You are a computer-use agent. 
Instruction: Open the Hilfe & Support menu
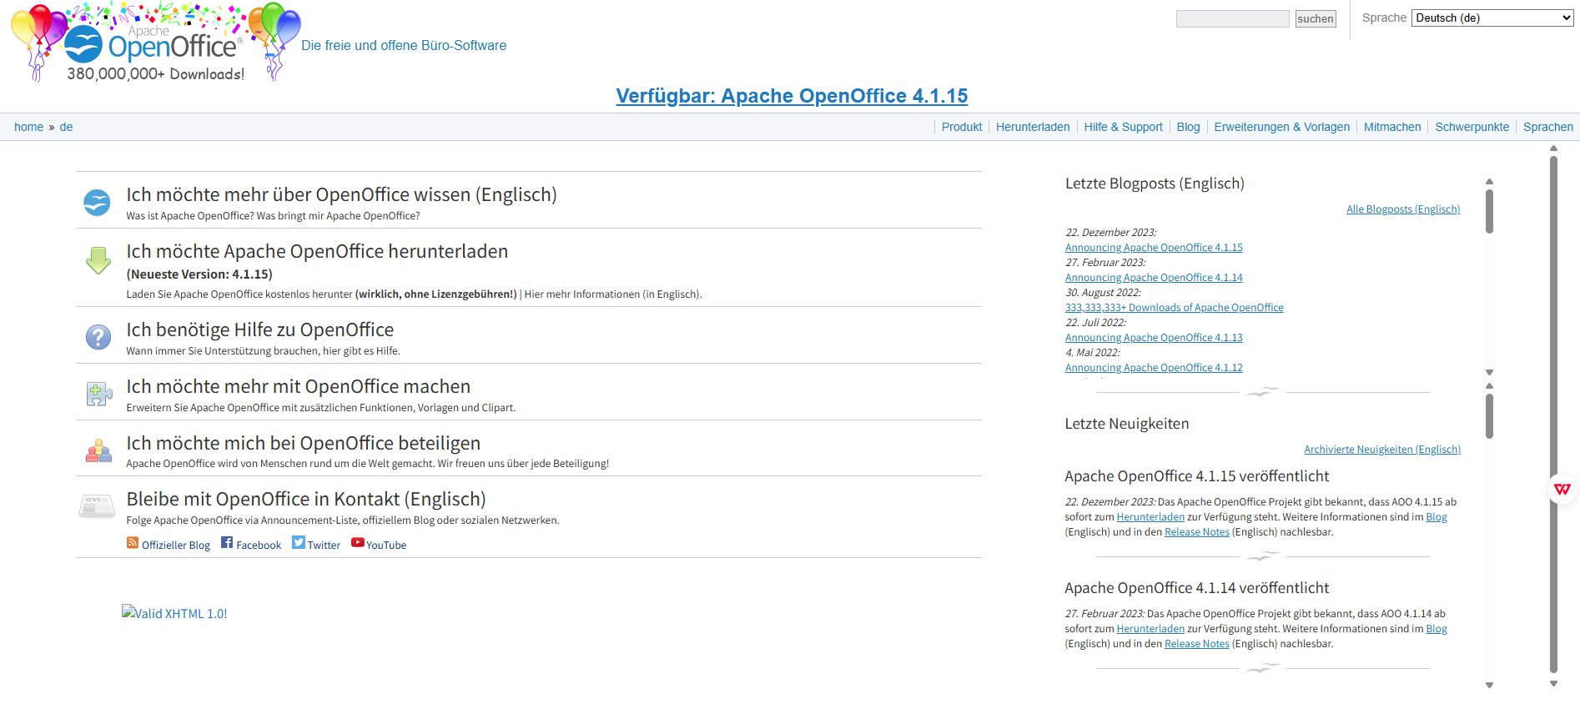click(1123, 127)
